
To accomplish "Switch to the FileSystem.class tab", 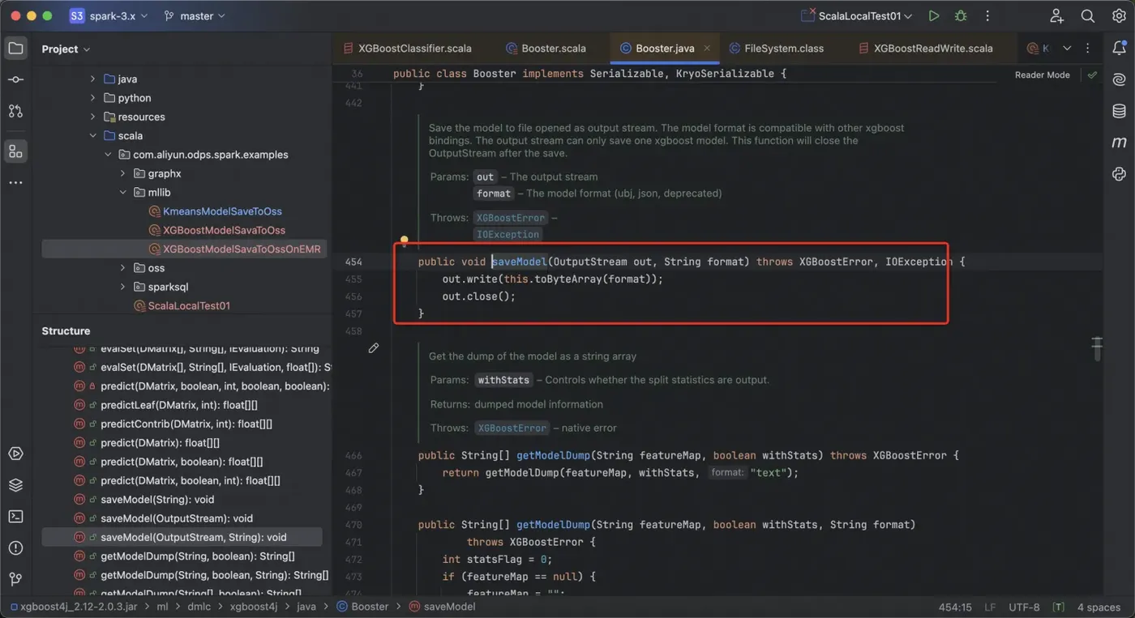I will 777,49.
